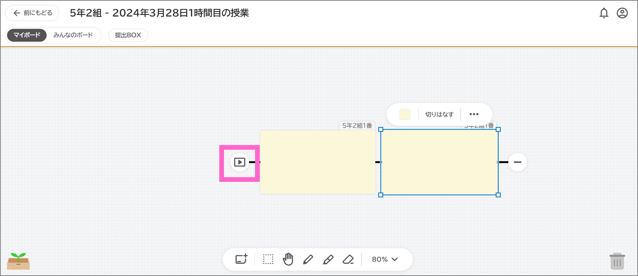Select the pen drawing tool
Viewport: 638px width, 276px height.
[308, 259]
